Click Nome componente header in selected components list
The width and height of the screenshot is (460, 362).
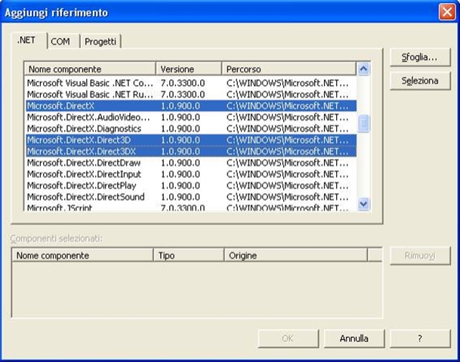[83, 256]
